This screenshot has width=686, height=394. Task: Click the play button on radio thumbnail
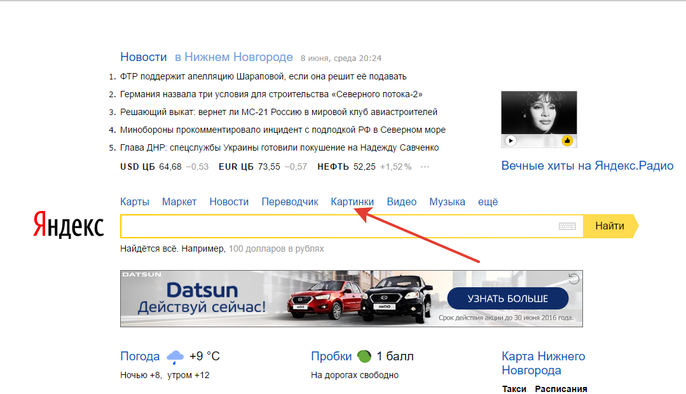[x=511, y=141]
